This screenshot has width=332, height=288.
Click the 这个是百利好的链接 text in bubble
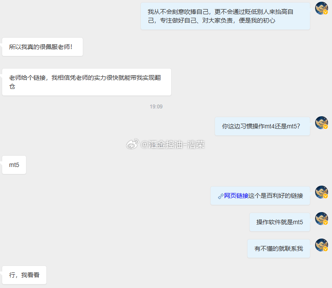click(x=276, y=196)
